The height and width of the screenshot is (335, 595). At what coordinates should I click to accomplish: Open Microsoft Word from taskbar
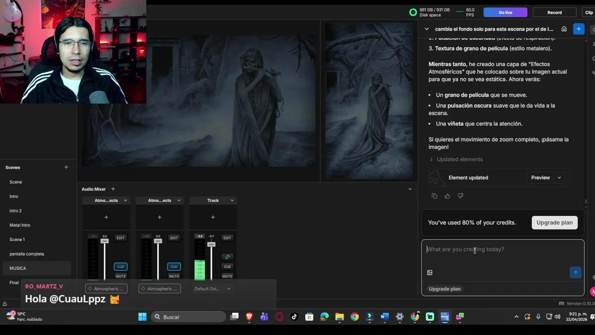384,317
